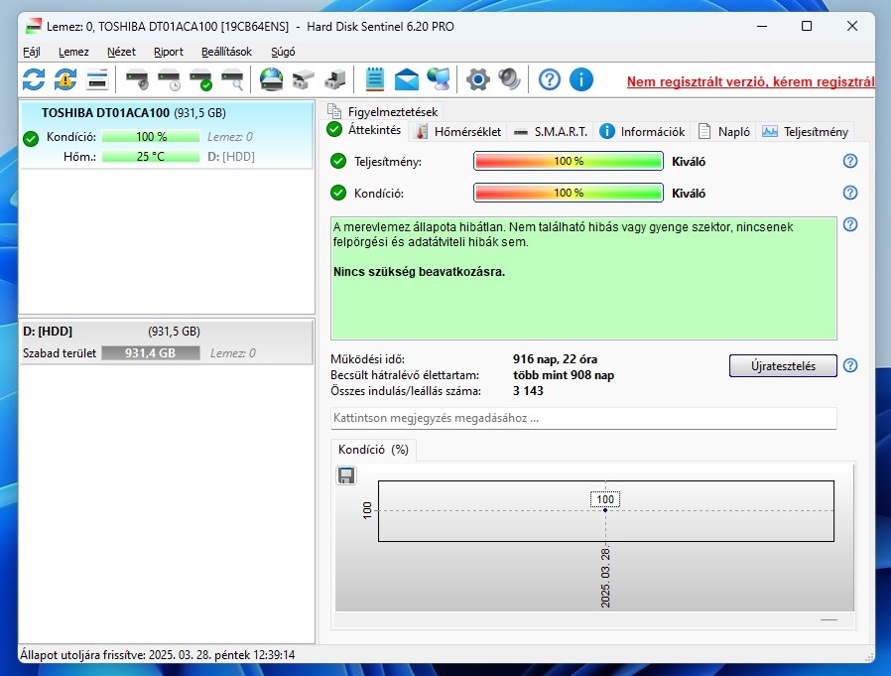Open the Fájl menu
This screenshot has height=676, width=891.
point(31,52)
